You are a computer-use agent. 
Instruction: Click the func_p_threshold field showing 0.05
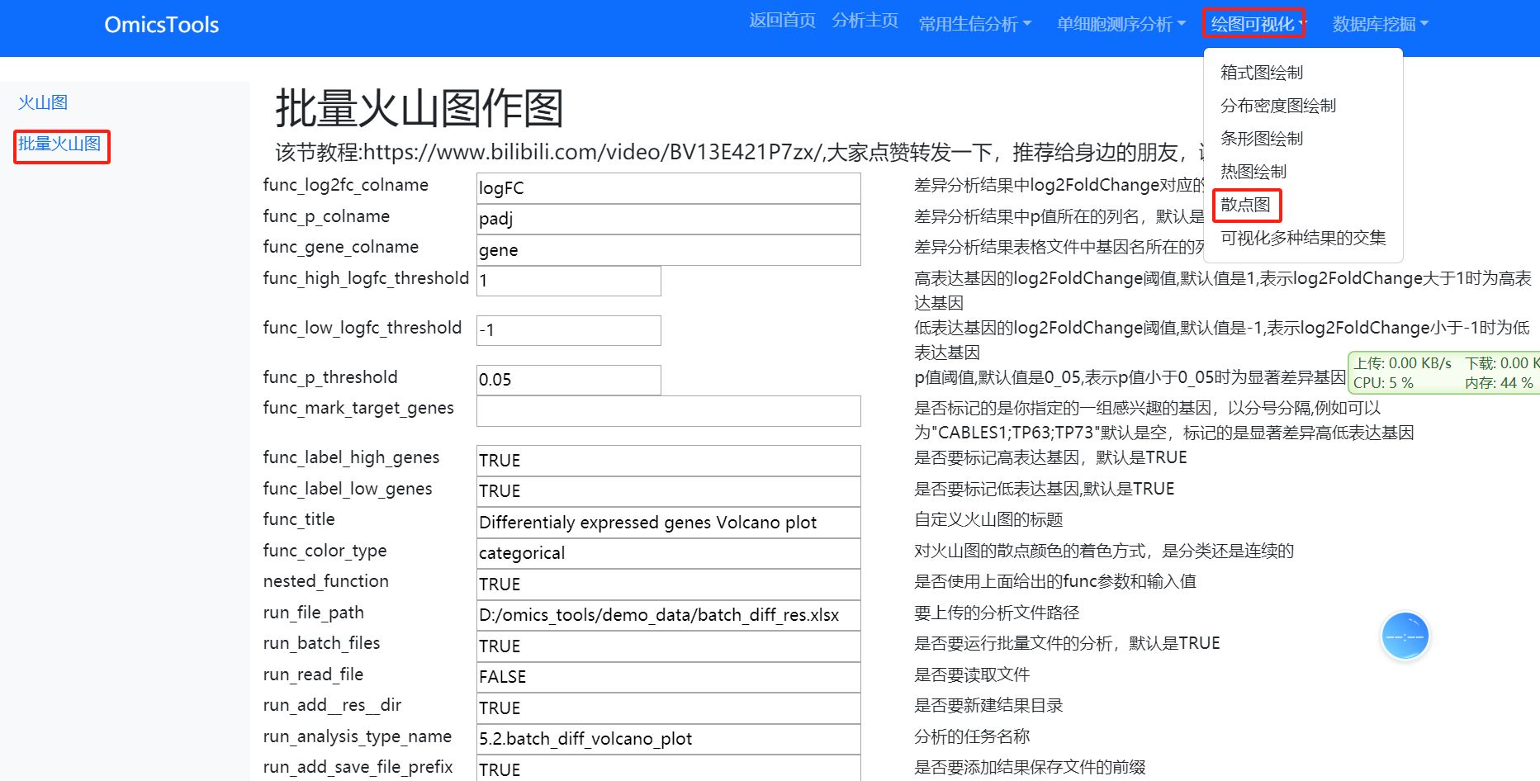(568, 380)
